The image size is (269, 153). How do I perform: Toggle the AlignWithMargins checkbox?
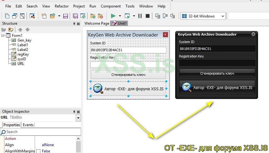point(38,151)
